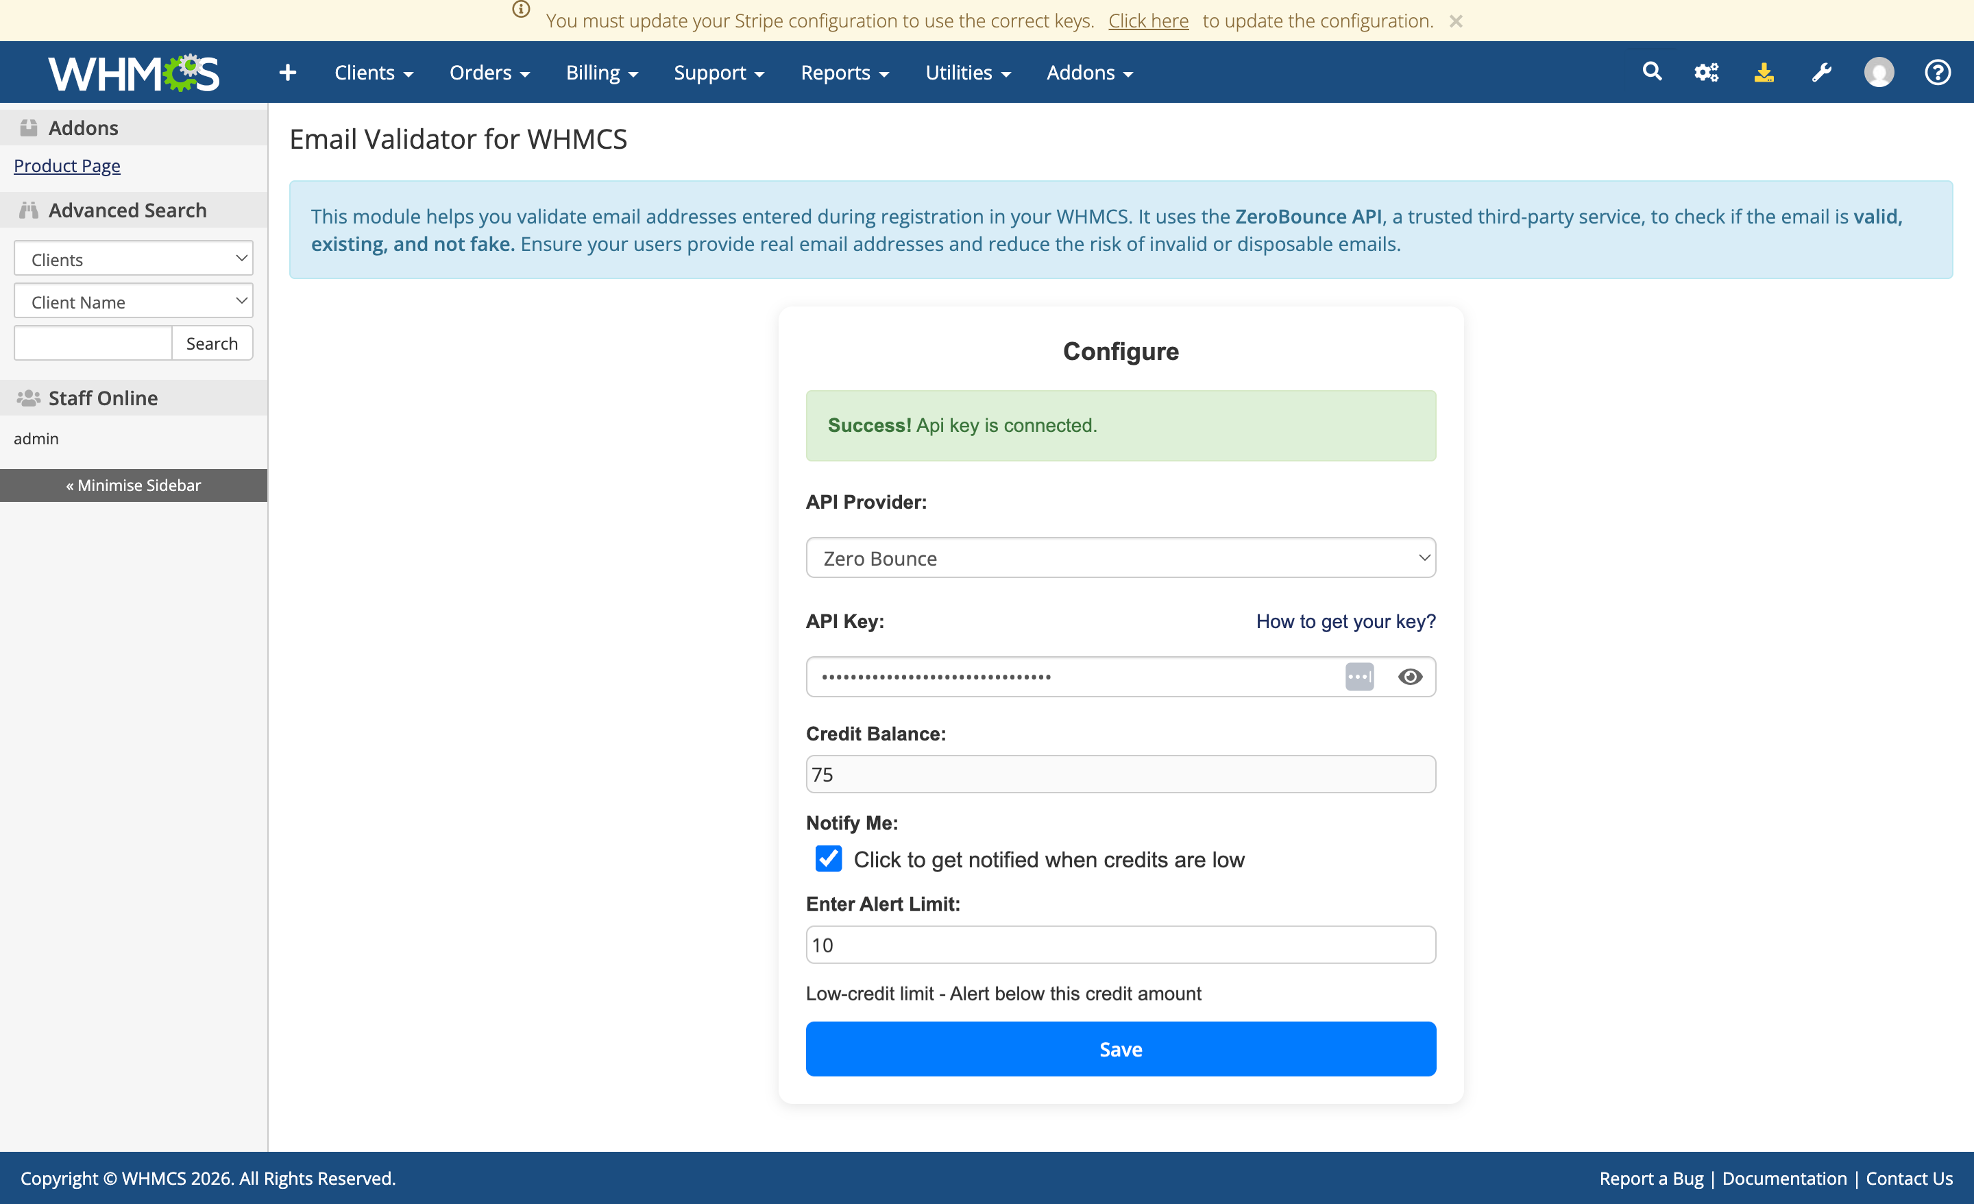1974x1204 pixels.
Task: Click the blue Save button
Action: (x=1120, y=1048)
